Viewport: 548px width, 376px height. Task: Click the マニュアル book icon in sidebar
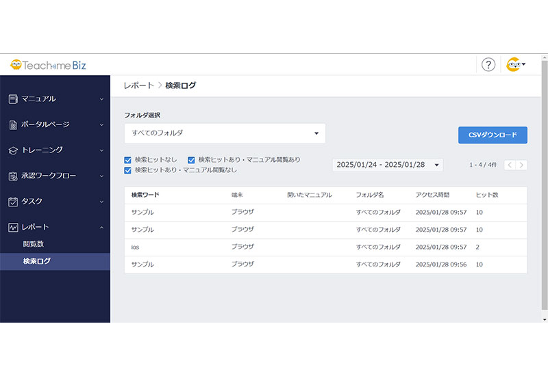12,99
